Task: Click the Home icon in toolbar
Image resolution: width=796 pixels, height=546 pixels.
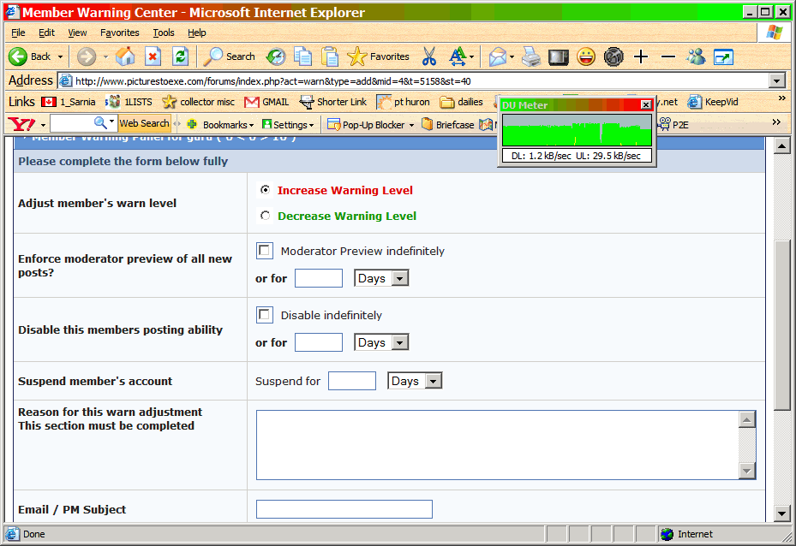Action: [126, 56]
